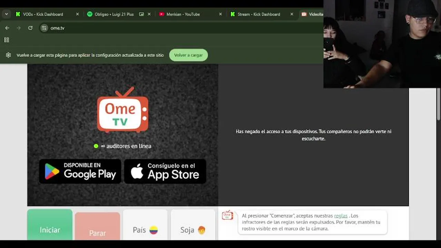Screen dimensions: 441x248
Task: Click the Volver a cargar button
Action: pos(188,55)
